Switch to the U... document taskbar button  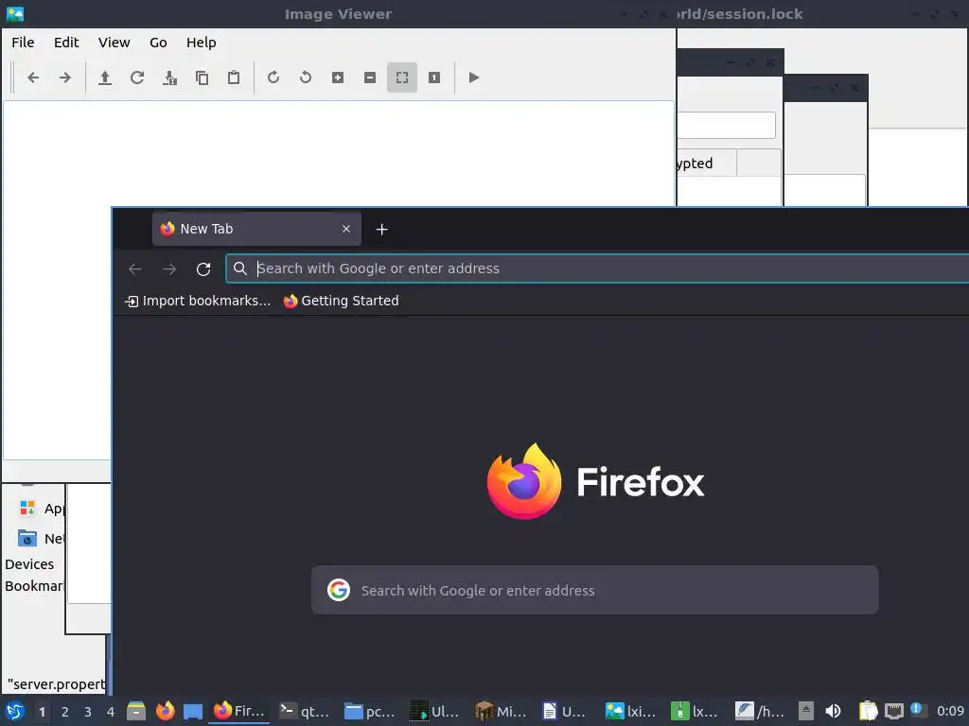pos(566,711)
